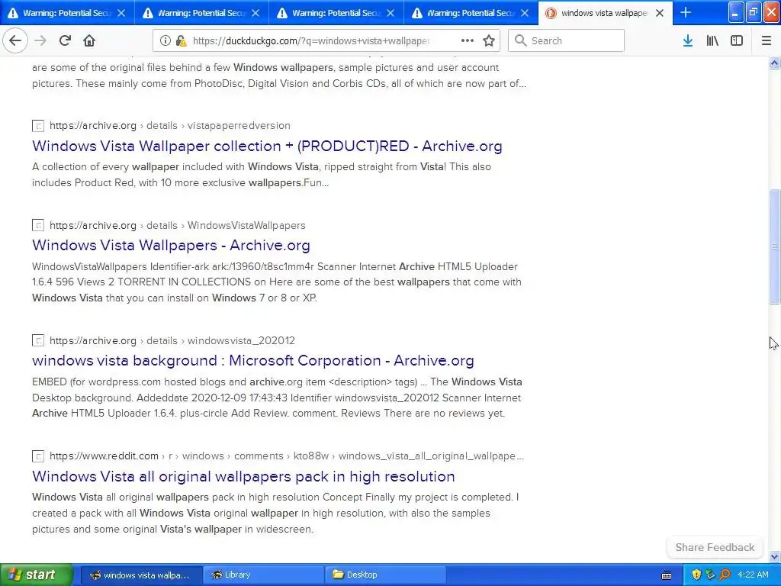Click favicon beside reddit.com result
This screenshot has width=781, height=586.
[x=38, y=456]
